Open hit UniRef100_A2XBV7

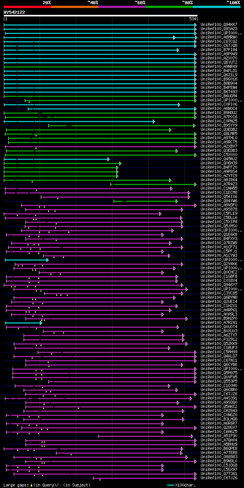pyautogui.click(x=220, y=146)
